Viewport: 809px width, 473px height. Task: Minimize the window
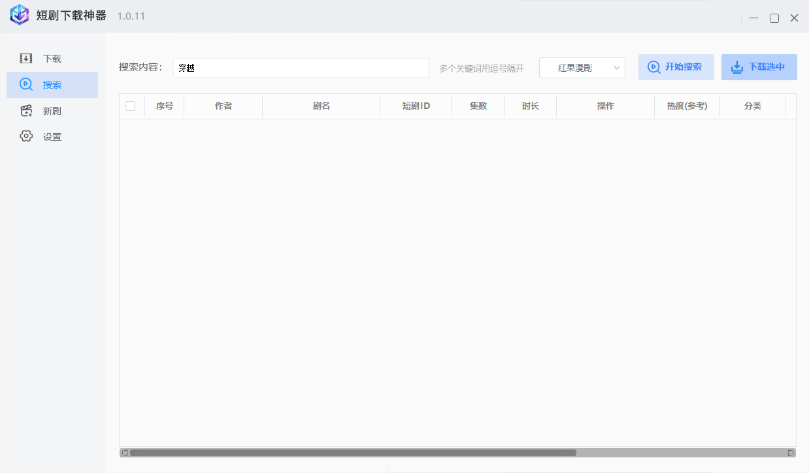754,18
